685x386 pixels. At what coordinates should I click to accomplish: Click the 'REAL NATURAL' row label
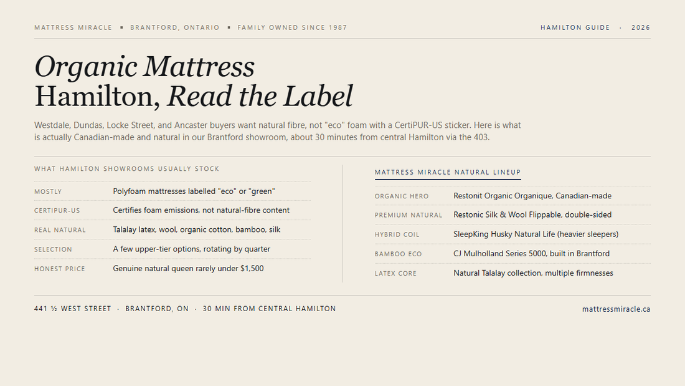60,229
